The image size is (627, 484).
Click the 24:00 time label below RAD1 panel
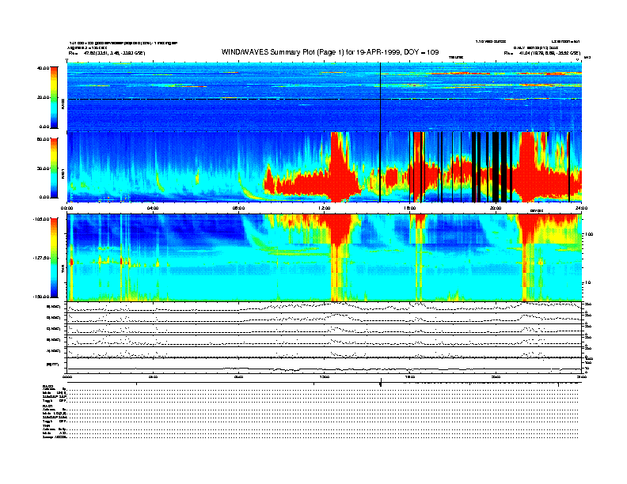(x=581, y=208)
